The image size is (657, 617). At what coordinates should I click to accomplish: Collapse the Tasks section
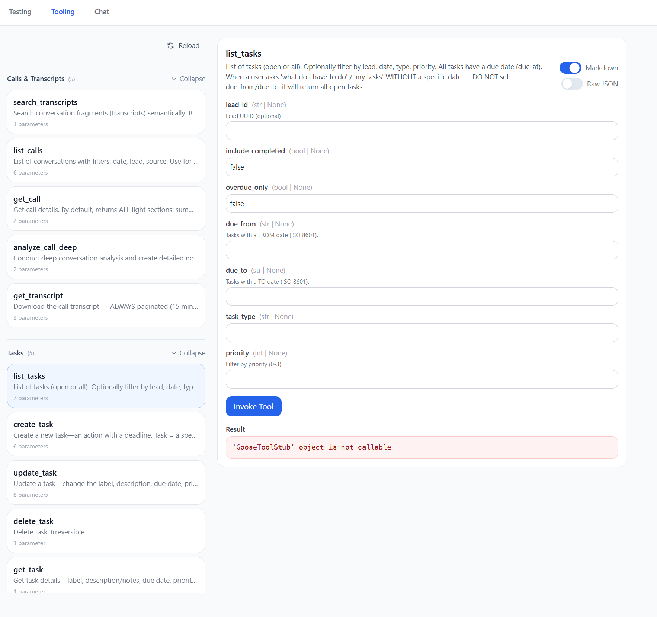click(188, 352)
